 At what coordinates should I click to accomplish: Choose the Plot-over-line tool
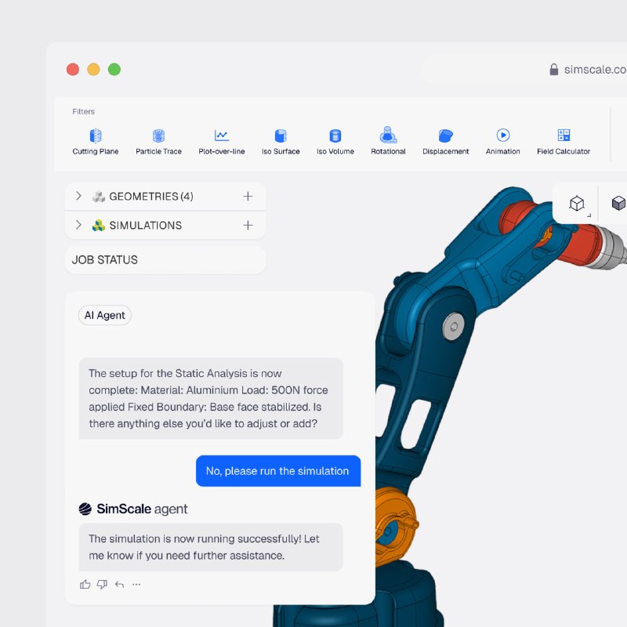point(222,141)
